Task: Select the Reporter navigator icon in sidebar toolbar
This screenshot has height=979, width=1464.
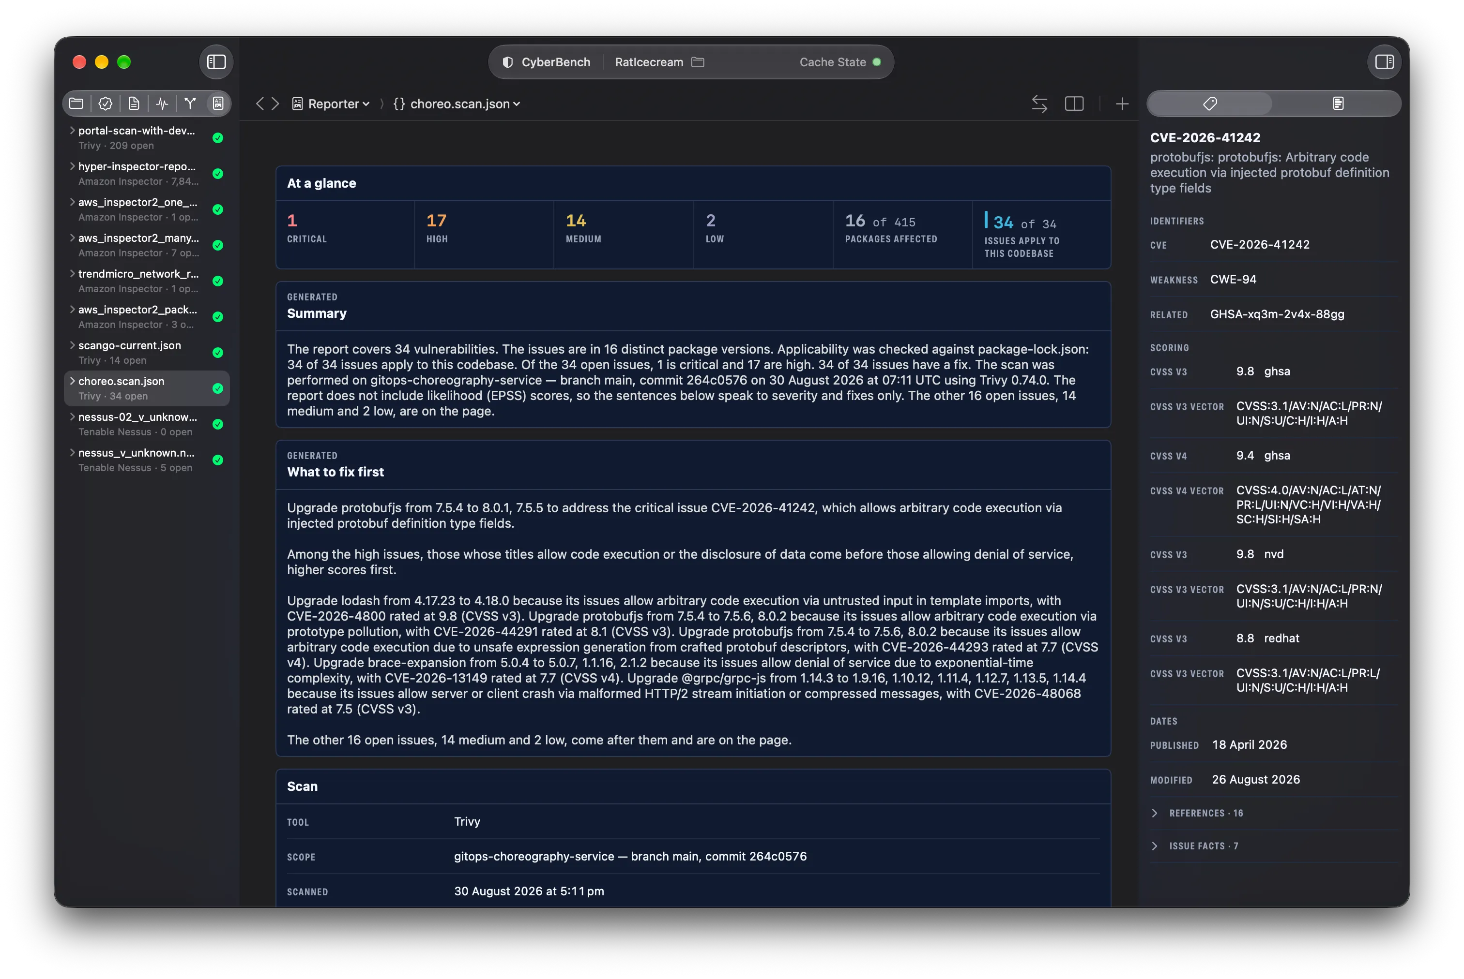Action: click(218, 104)
